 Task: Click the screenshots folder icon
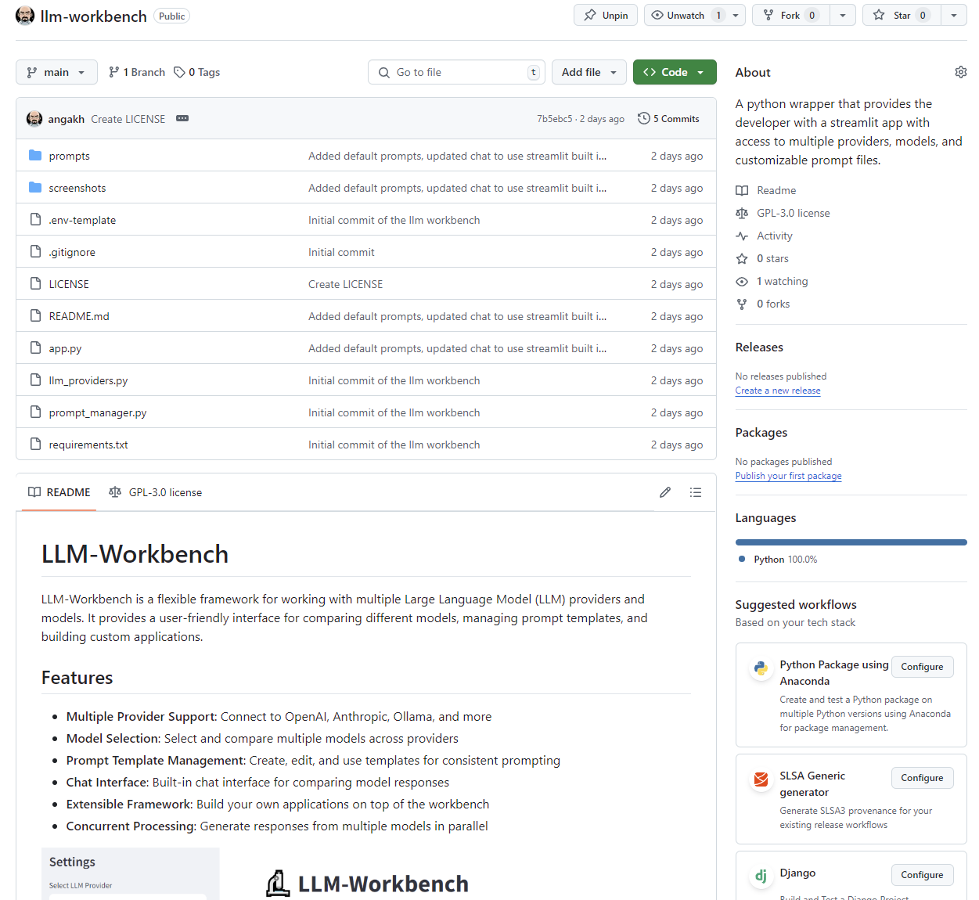click(x=35, y=188)
